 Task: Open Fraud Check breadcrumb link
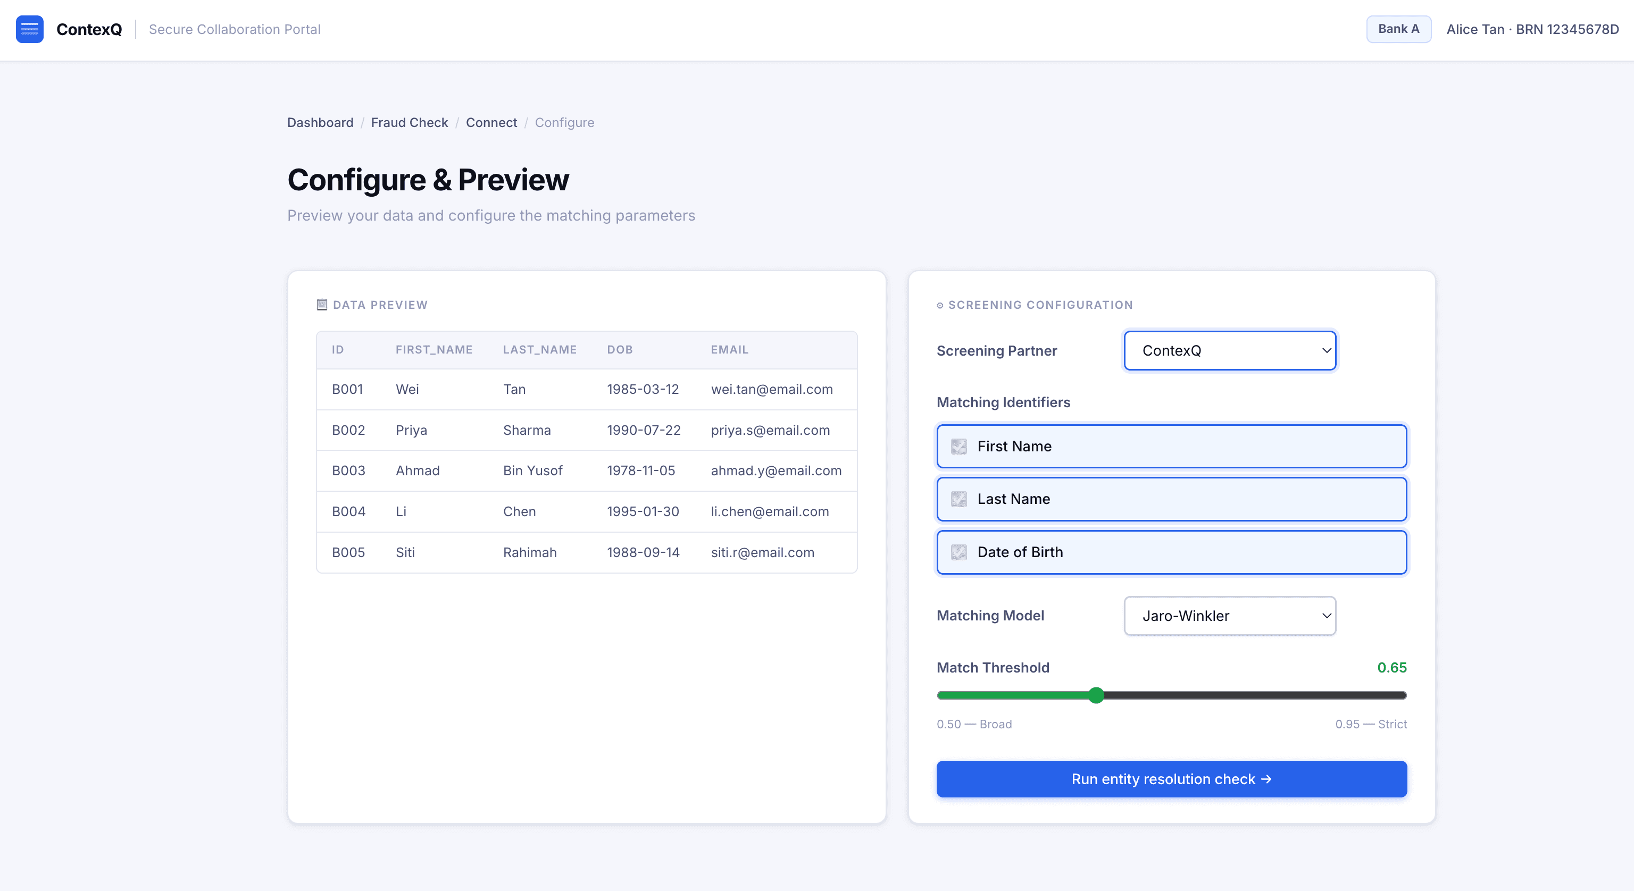coord(409,122)
